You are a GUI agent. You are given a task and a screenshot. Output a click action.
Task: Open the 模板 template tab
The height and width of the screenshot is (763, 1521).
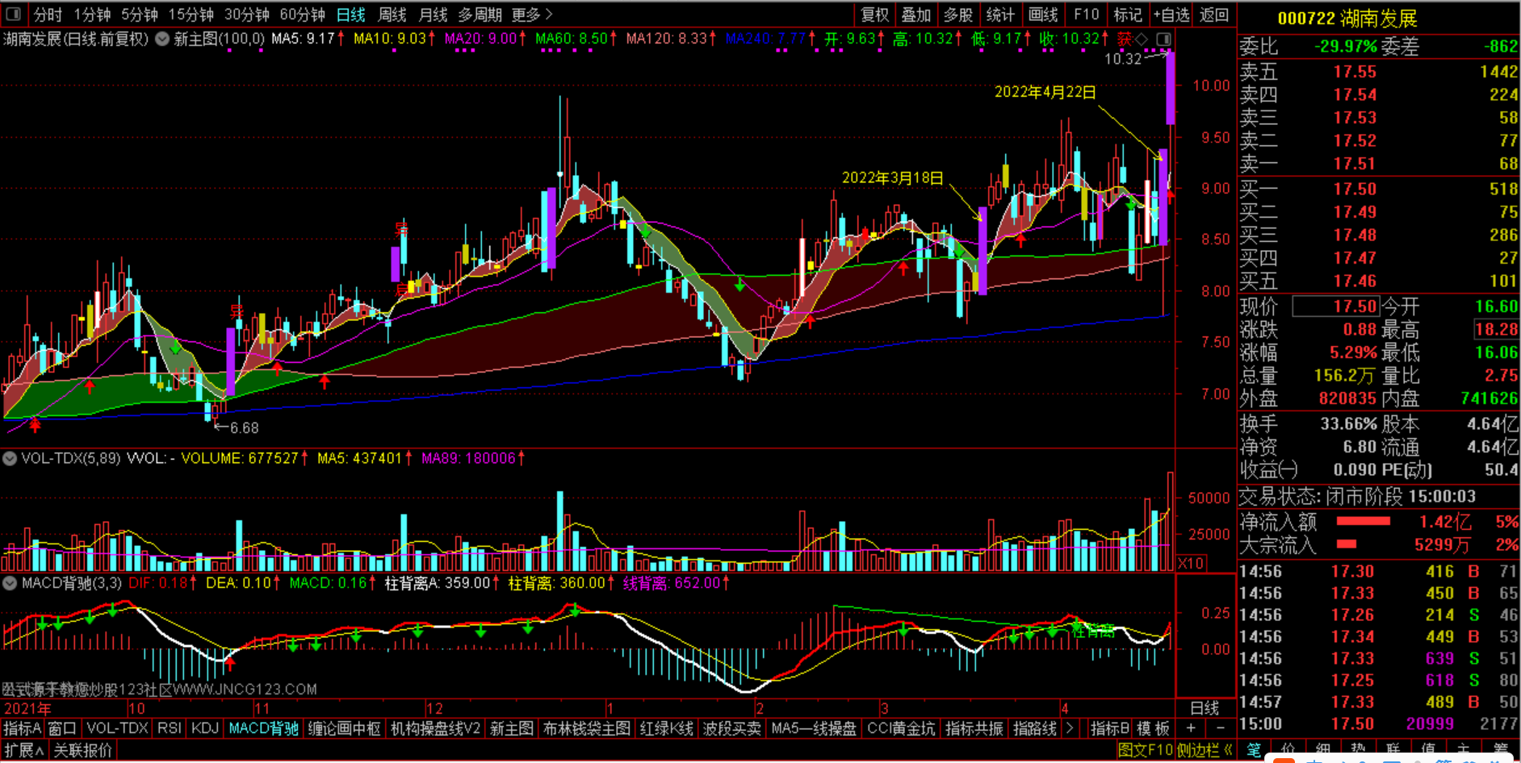point(1154,728)
